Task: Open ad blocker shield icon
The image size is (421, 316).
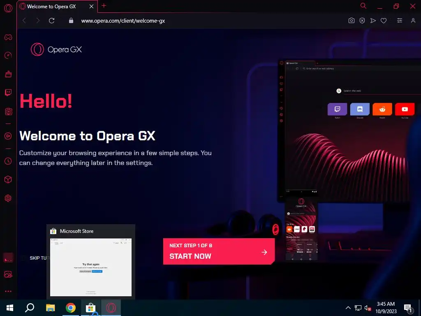Action: 362,21
